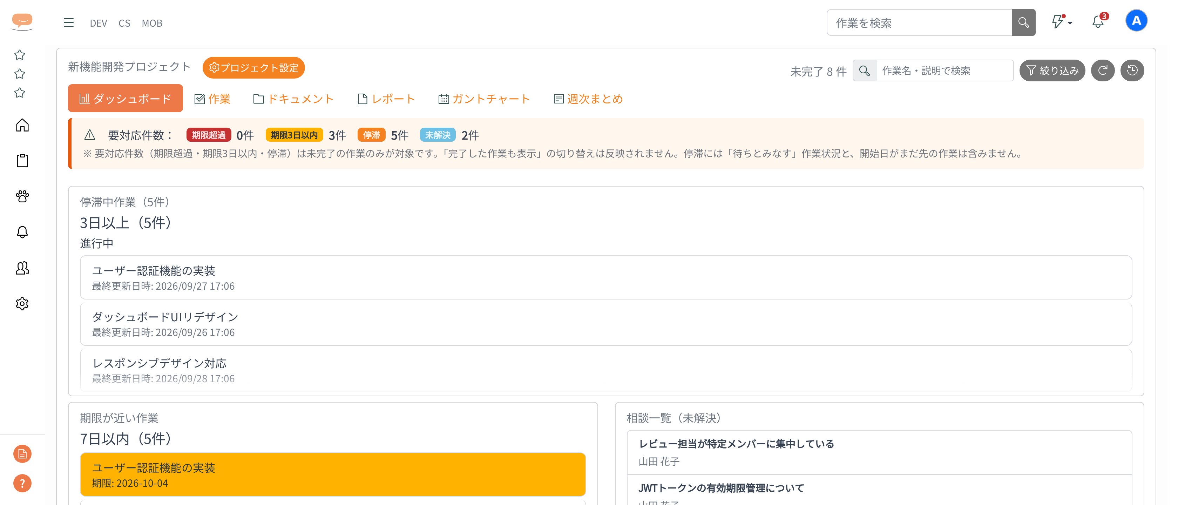Image resolution: width=1178 pixels, height=505 pixels.
Task: Go to home via sidebar house icon
Action: (x=22, y=125)
